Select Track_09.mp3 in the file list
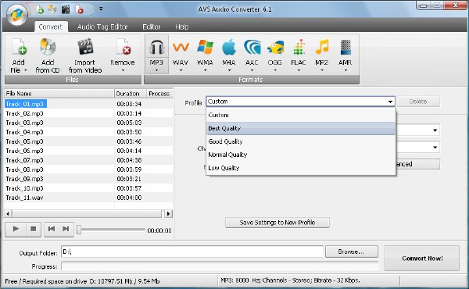Image resolution: width=469 pixels, height=289 pixels. click(24, 179)
